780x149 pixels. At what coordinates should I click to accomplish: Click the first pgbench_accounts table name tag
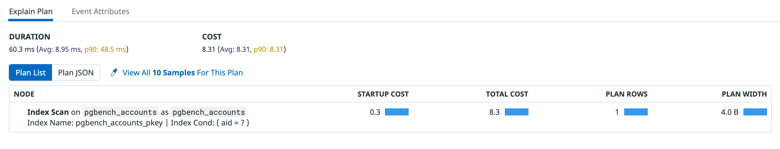[120, 112]
